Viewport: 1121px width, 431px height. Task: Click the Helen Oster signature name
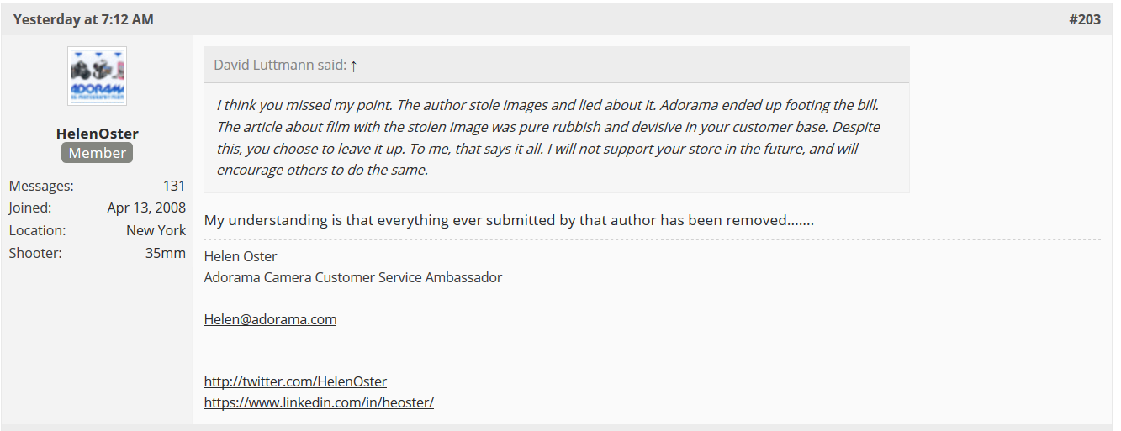[x=241, y=256]
